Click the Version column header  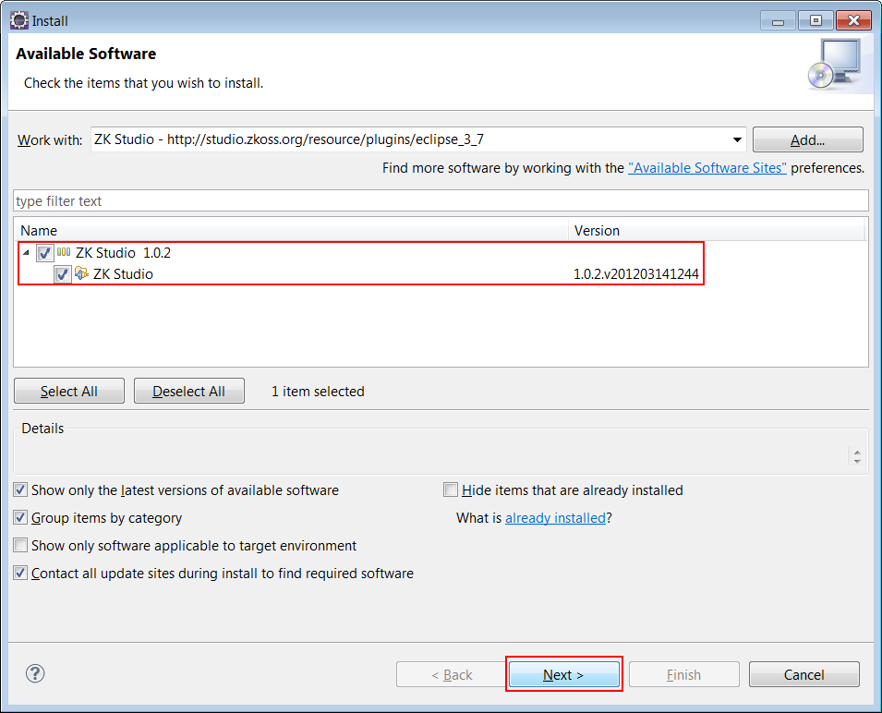(717, 231)
